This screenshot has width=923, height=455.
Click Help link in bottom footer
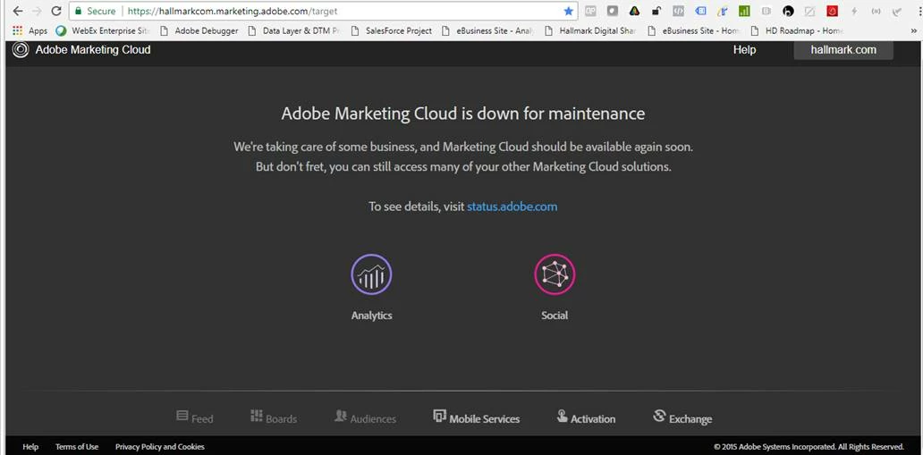click(x=30, y=447)
